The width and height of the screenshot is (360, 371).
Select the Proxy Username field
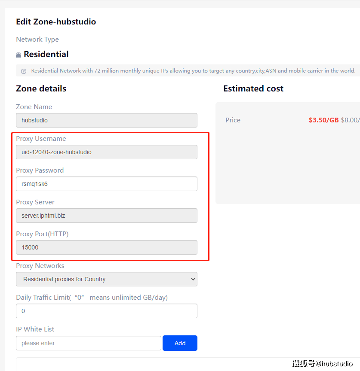tap(106, 152)
